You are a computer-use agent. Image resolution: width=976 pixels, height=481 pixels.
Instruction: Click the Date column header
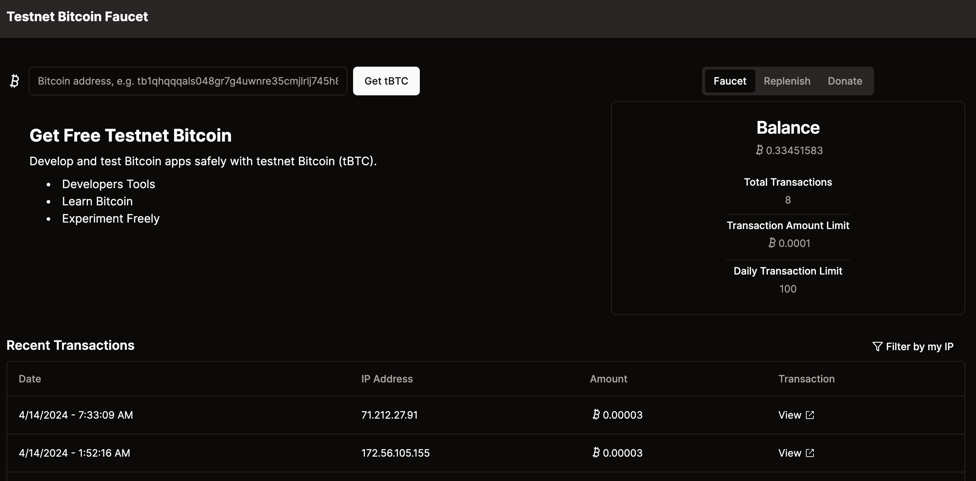30,379
